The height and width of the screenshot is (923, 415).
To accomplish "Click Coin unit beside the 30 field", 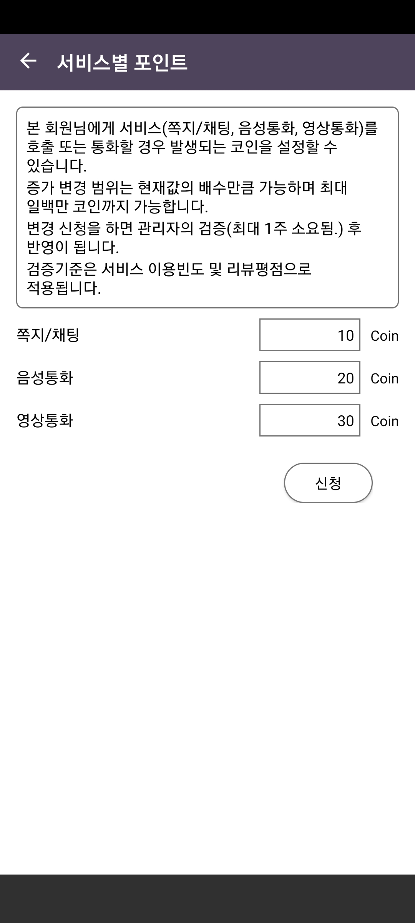I will 384,421.
